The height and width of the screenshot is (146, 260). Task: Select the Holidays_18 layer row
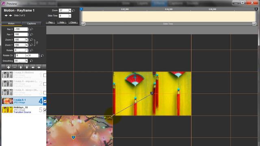tap(24, 110)
